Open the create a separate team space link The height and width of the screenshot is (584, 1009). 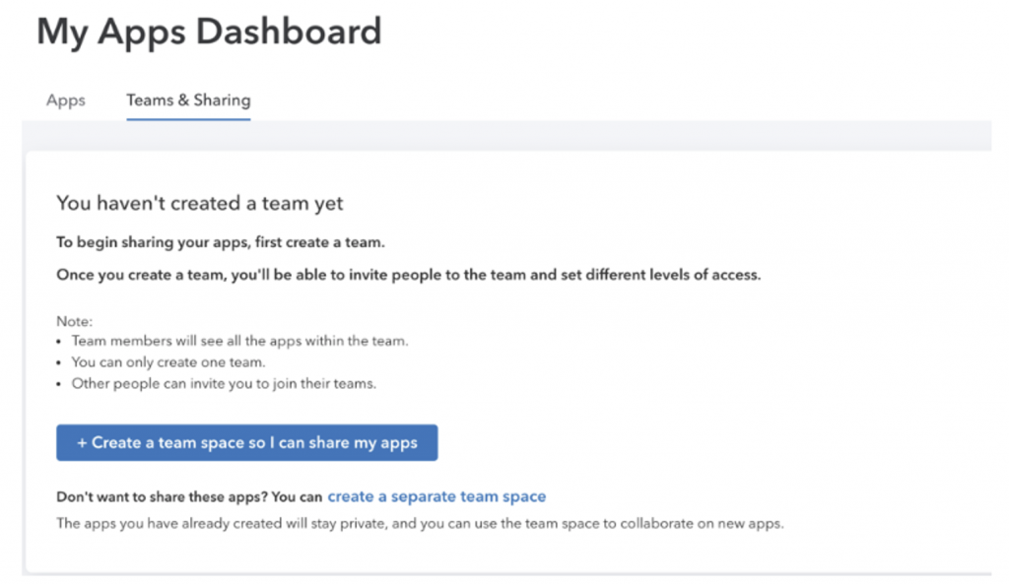[437, 496]
